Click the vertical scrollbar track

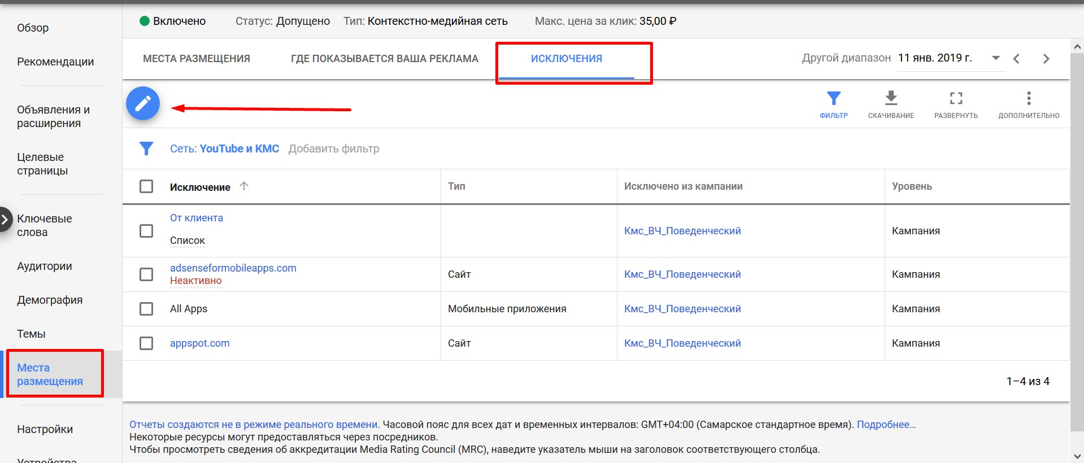point(1077,251)
